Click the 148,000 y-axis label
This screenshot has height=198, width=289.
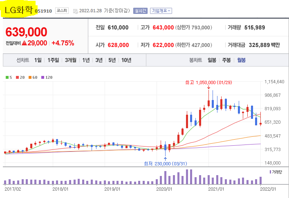click(273, 163)
